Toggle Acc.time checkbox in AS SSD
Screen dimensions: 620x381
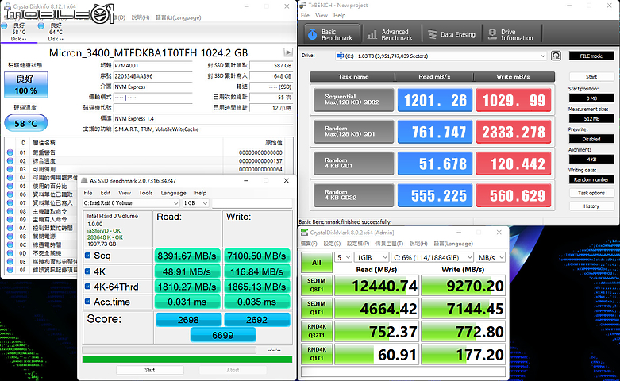point(88,302)
